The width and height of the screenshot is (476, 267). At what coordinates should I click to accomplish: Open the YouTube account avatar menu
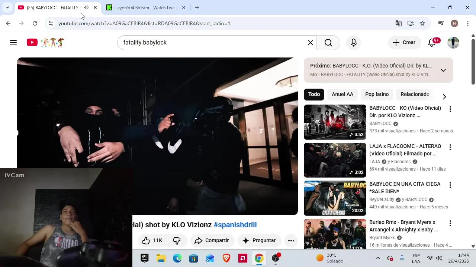453,43
